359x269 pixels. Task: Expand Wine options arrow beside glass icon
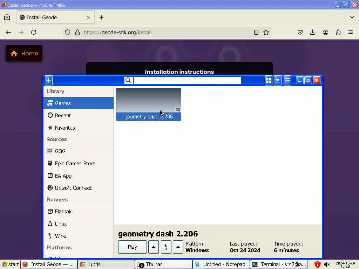178,247
